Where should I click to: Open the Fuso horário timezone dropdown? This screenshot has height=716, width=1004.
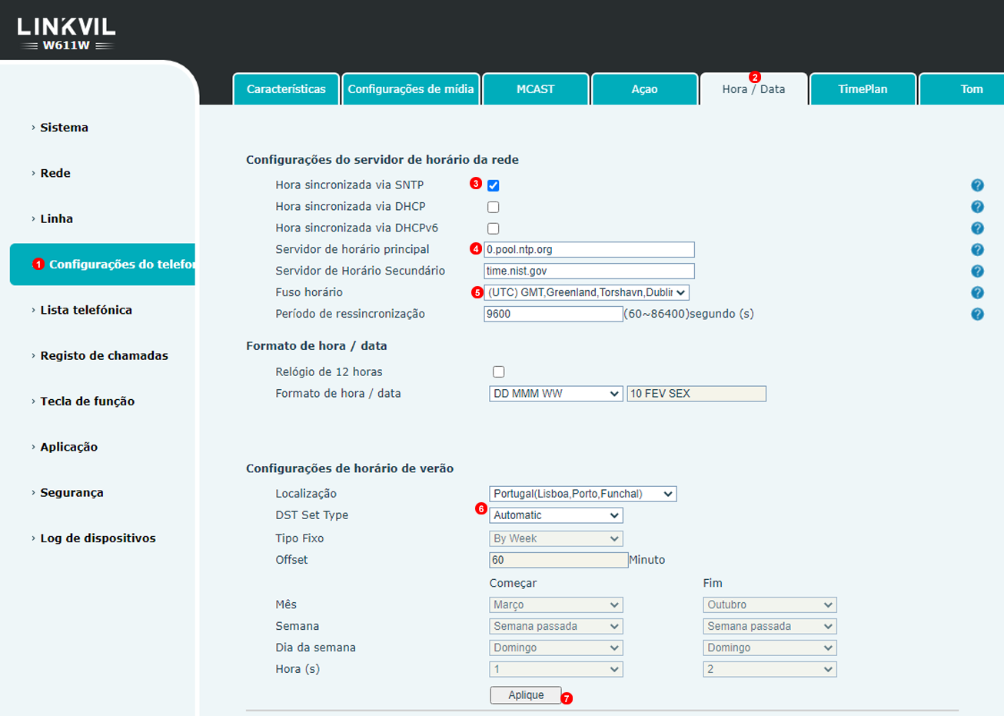click(x=587, y=293)
